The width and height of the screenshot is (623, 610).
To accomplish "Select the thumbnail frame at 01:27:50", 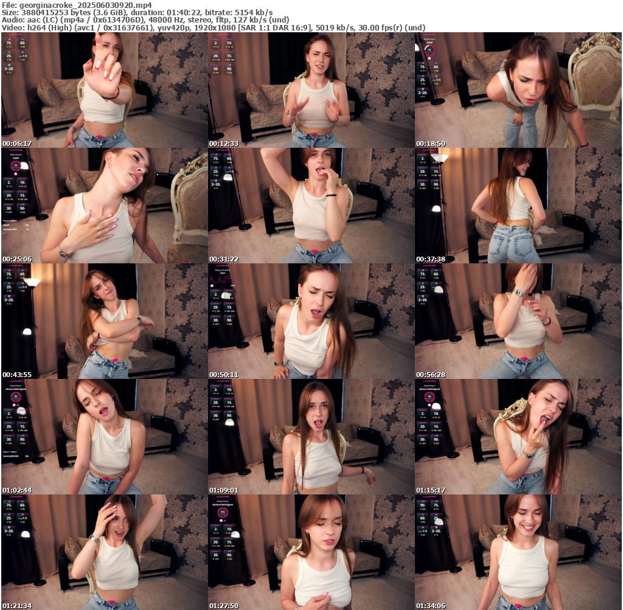I will [311, 552].
